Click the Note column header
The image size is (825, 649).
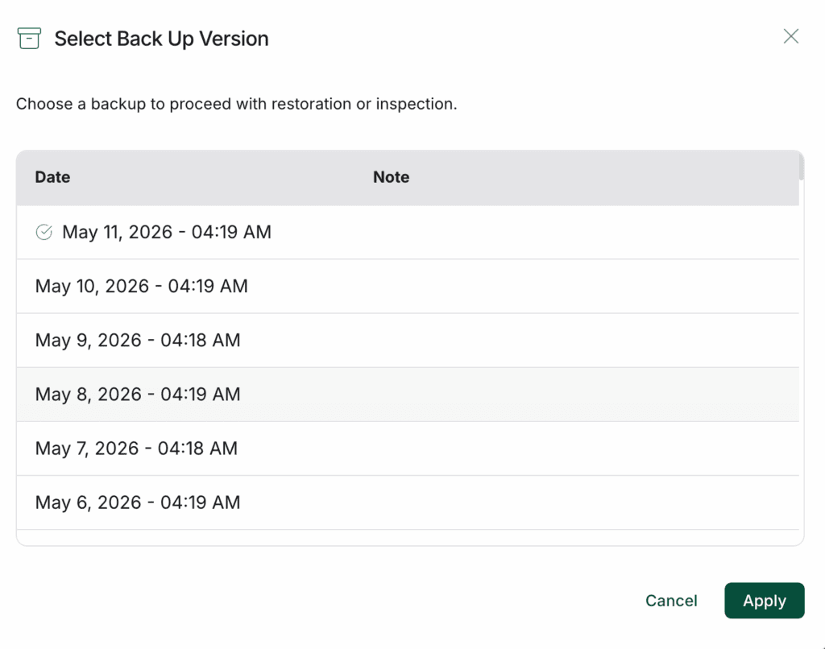point(391,177)
